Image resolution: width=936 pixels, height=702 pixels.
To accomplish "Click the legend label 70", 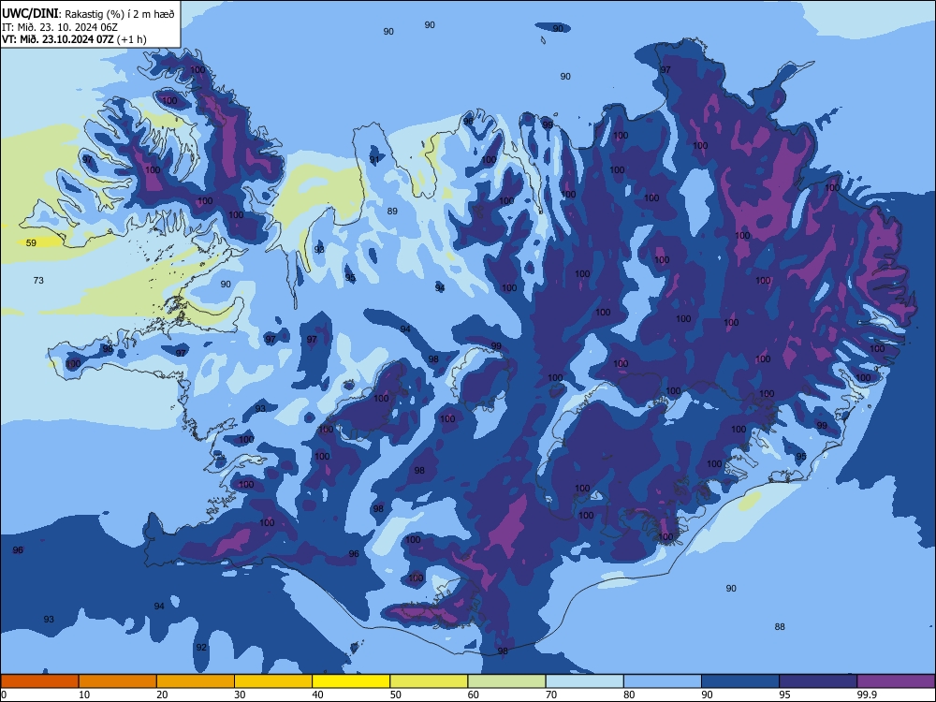I will (551, 695).
